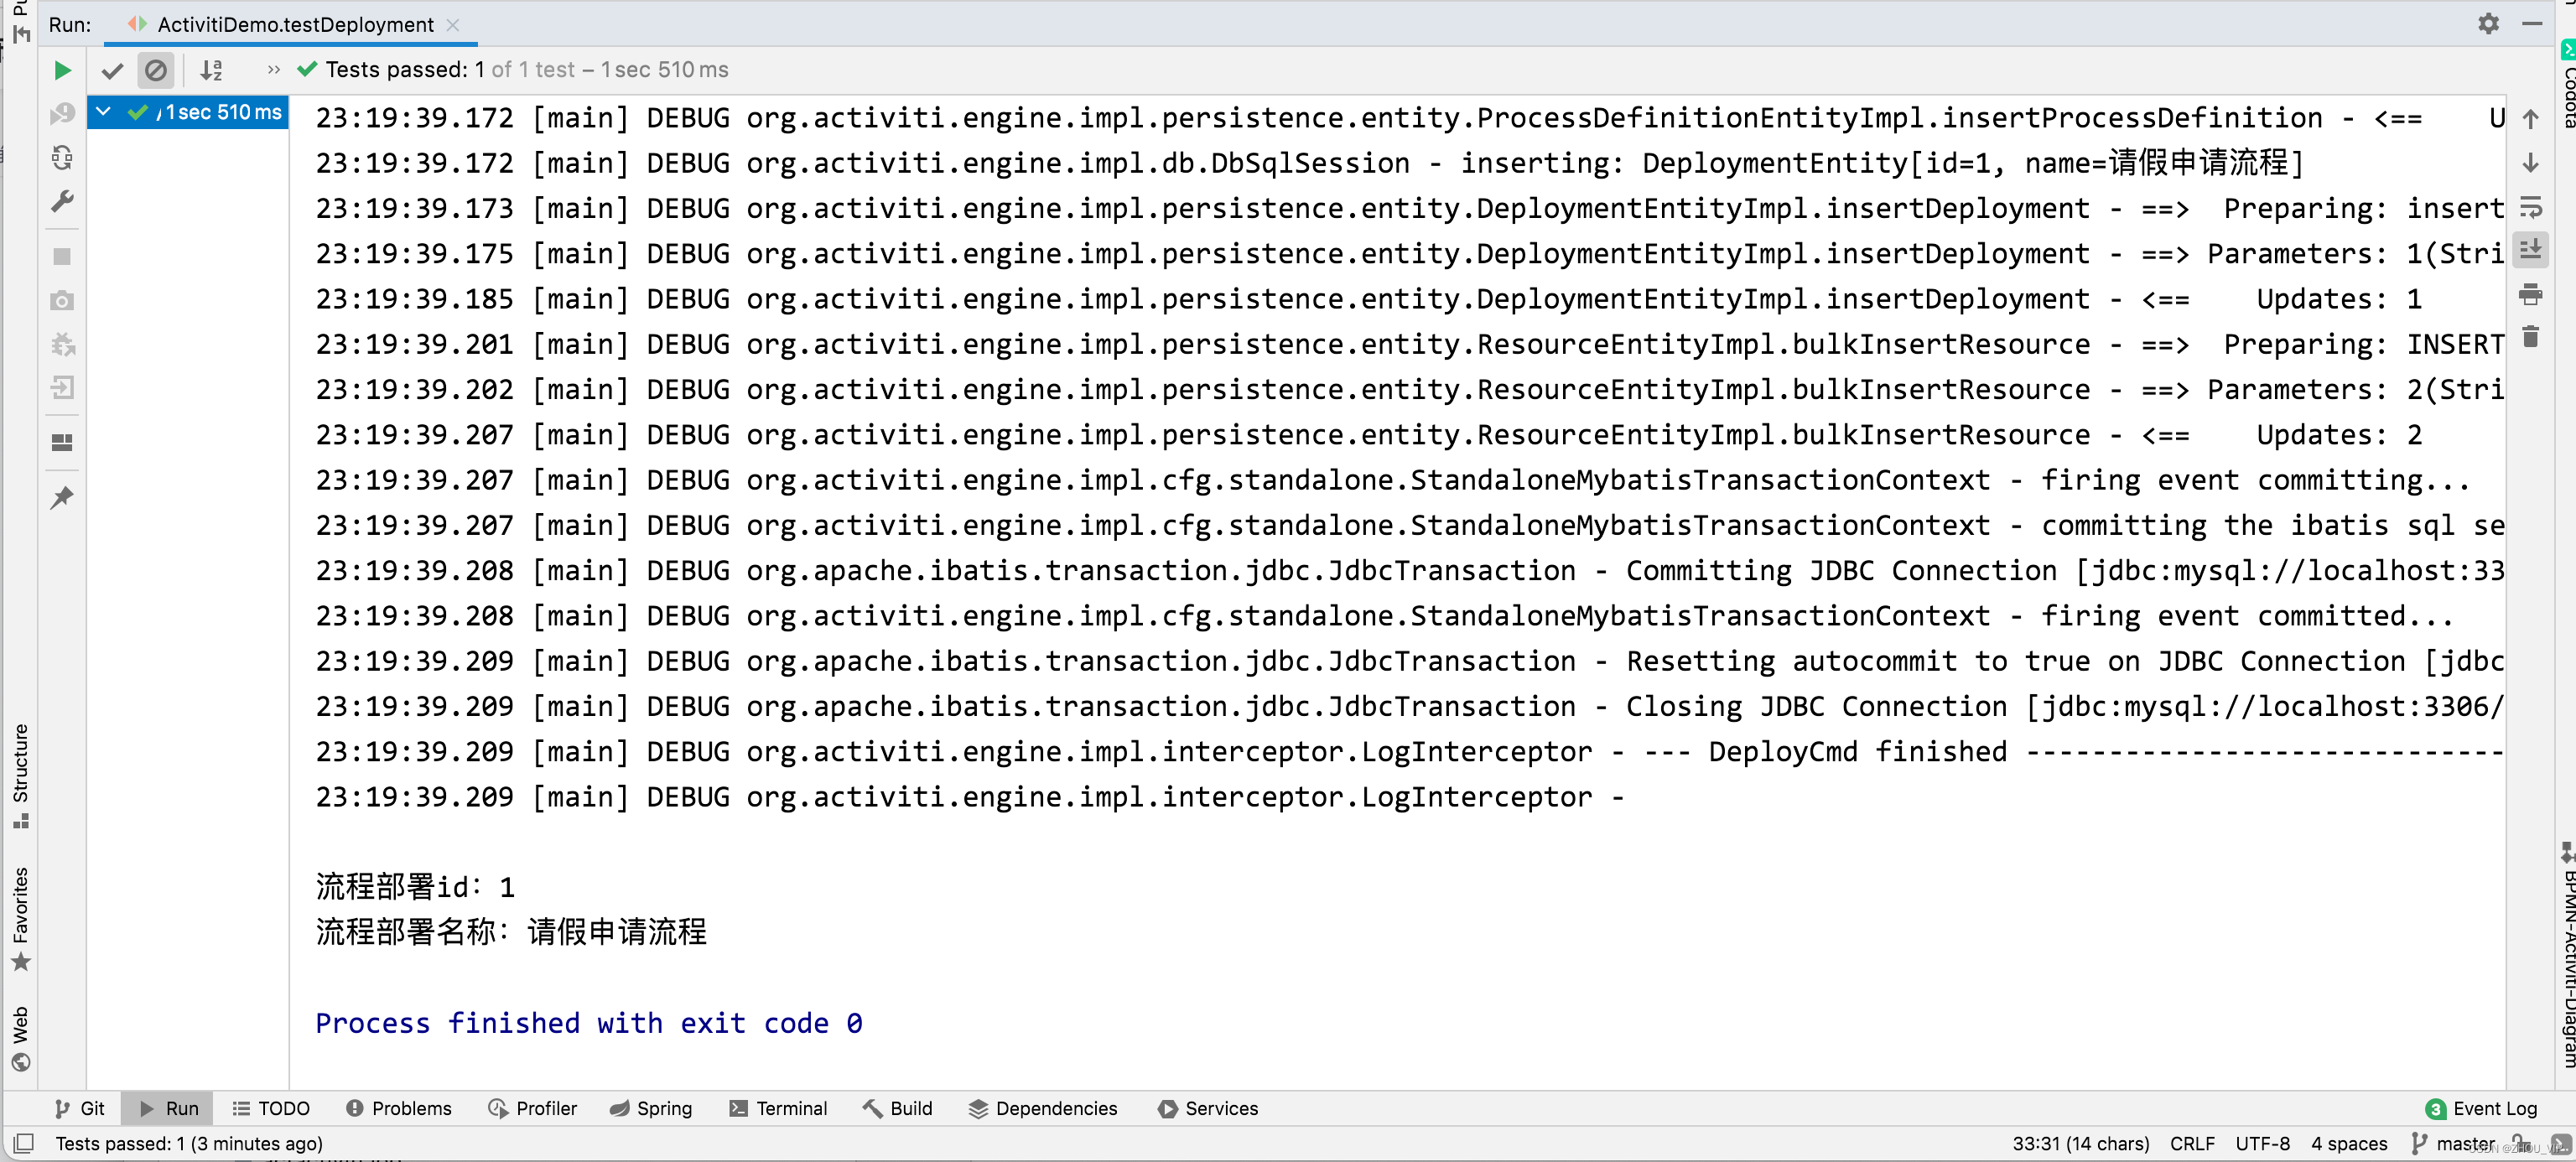This screenshot has width=2576, height=1162.
Task: Switch to the Terminal tool window tab
Action: [x=779, y=1108]
